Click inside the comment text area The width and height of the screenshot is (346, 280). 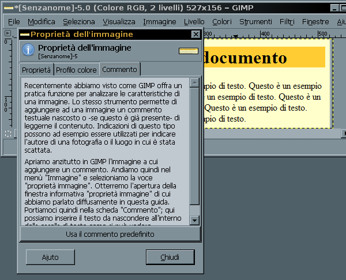(107, 150)
